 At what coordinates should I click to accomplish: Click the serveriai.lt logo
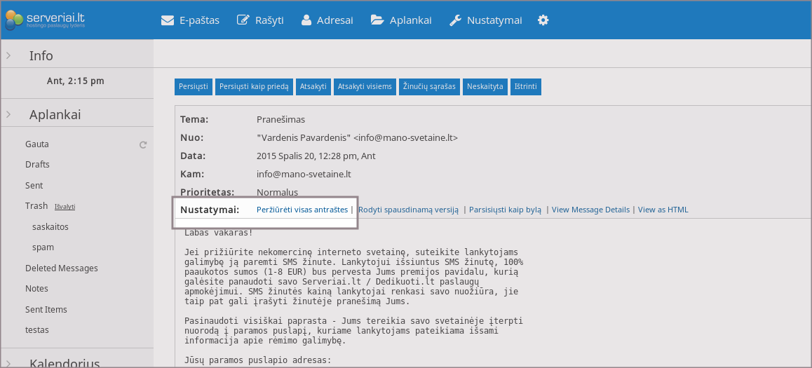(46, 20)
